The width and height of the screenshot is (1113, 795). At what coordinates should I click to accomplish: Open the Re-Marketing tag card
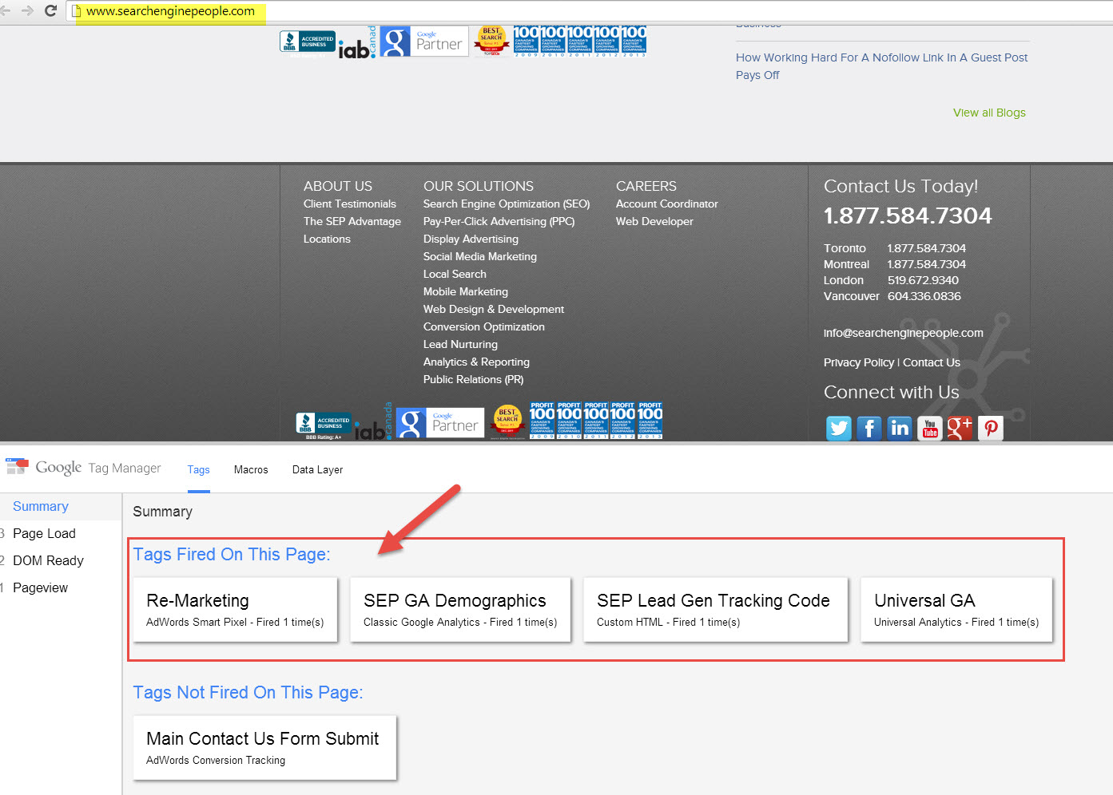[235, 610]
